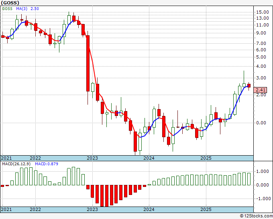Click 2023 on the price chart timeline
Viewport: 273px width, 219px height.
(x=92, y=158)
